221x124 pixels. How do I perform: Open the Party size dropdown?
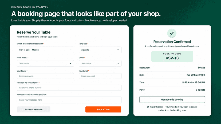point(100,50)
